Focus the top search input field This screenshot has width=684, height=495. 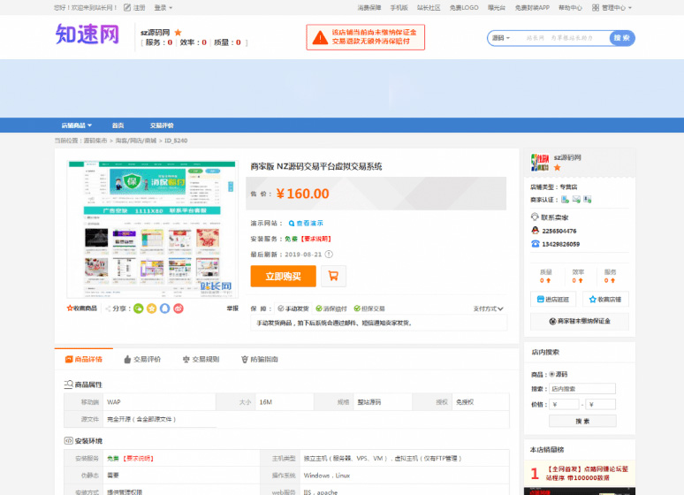(x=560, y=38)
